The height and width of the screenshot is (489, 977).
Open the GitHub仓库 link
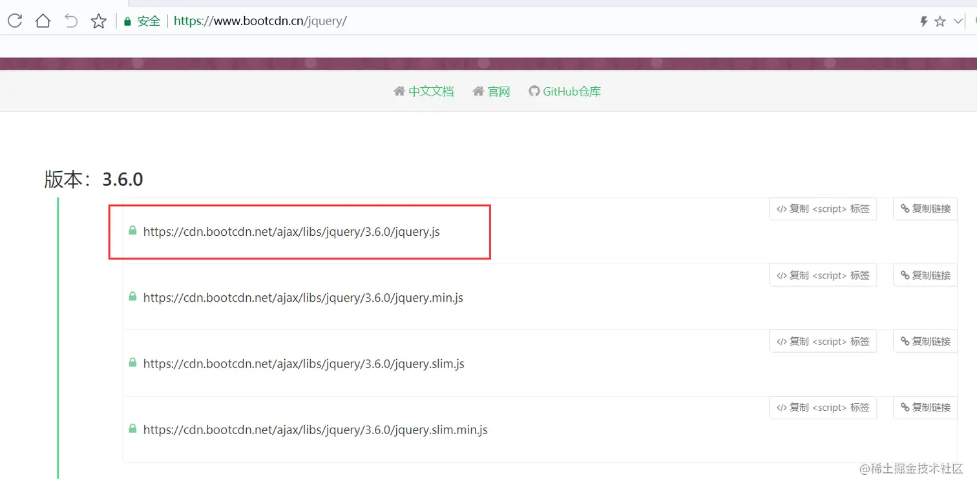click(572, 92)
